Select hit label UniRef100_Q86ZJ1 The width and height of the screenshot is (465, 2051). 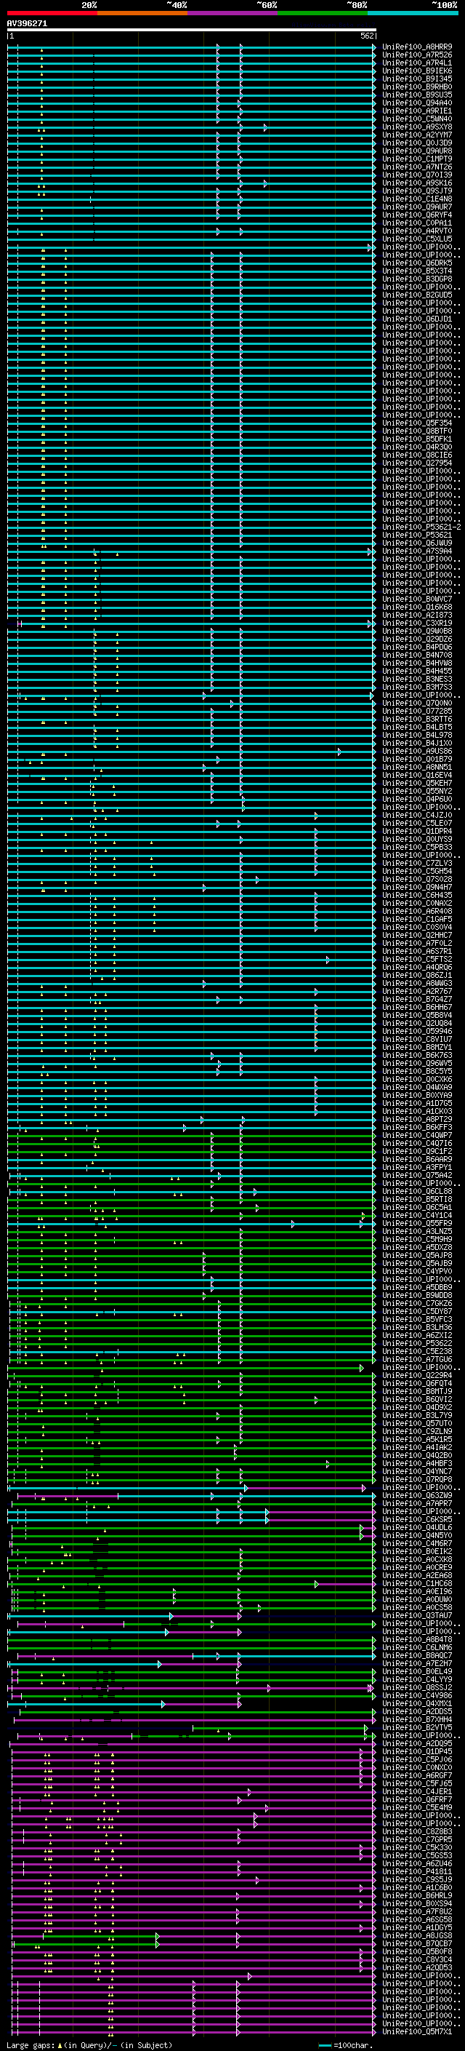pos(417,976)
